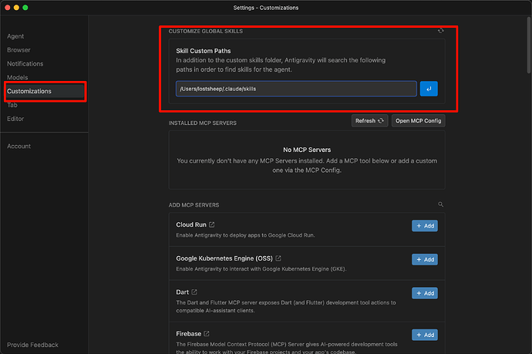The width and height of the screenshot is (532, 354).
Task: Click the Dart server title
Action: (182, 292)
